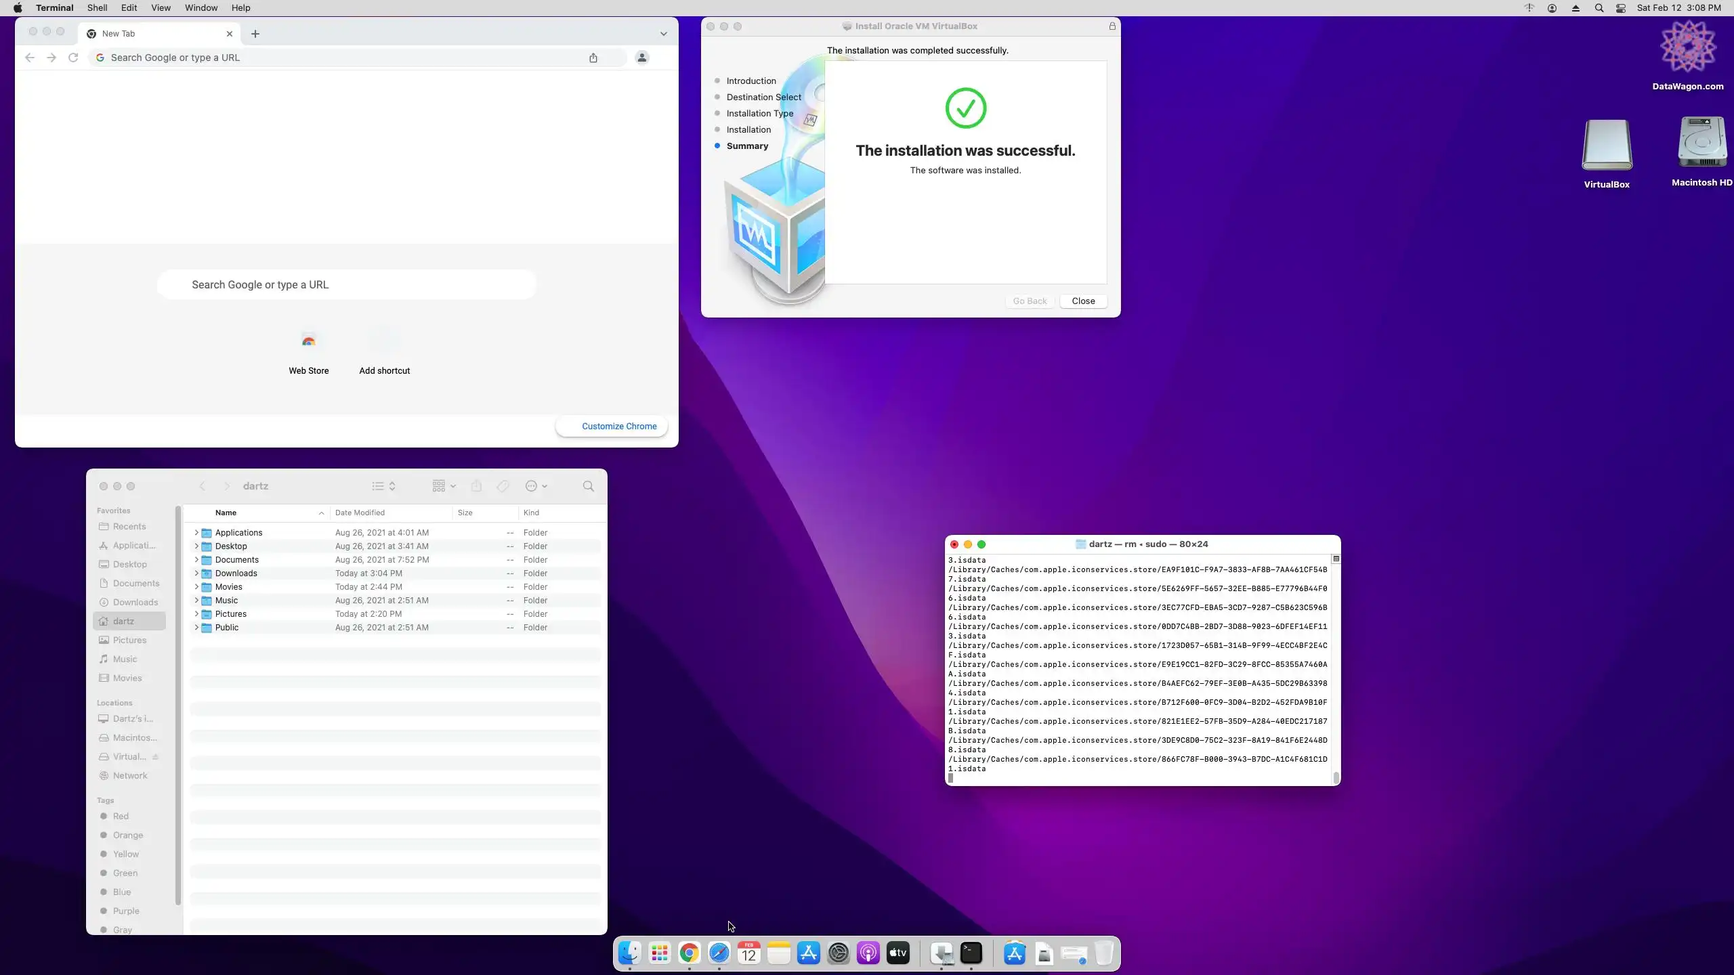This screenshot has width=1734, height=975.
Task: Open System Preferences gear in Dock
Action: [x=838, y=953]
